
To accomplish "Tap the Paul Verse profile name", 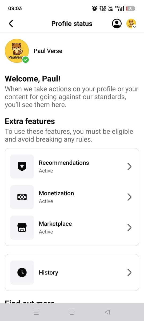I will (x=48, y=51).
